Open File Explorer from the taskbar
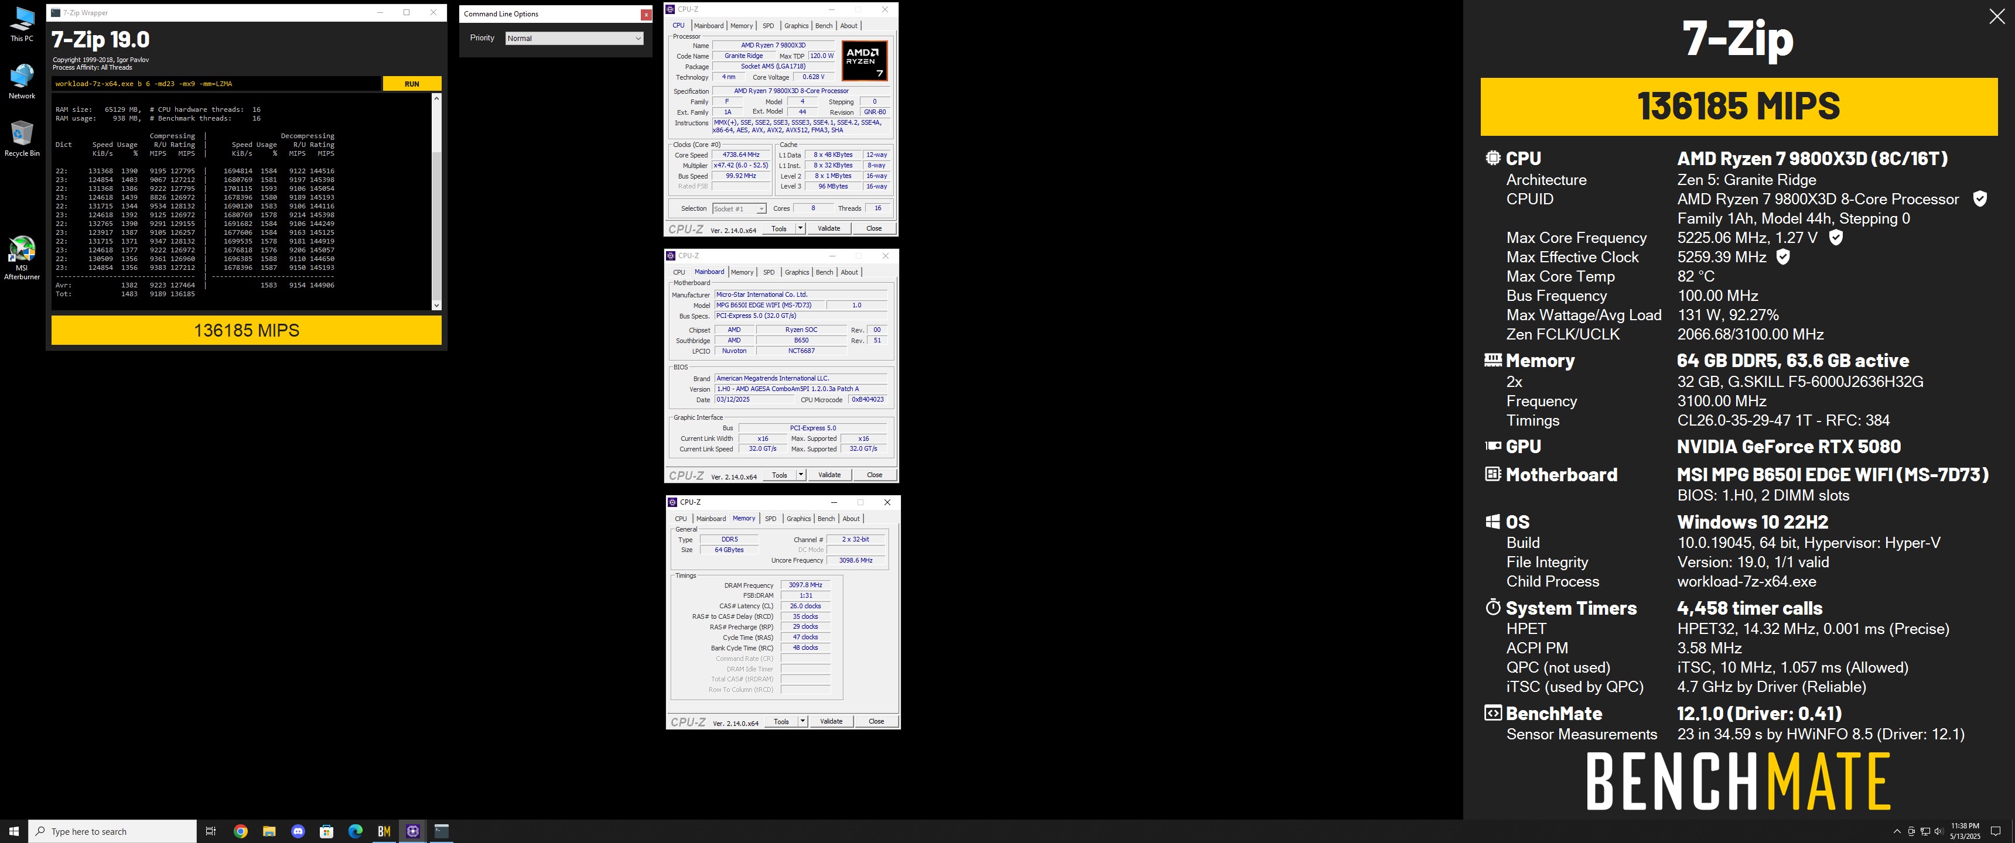The image size is (2015, 843). pyautogui.click(x=269, y=831)
